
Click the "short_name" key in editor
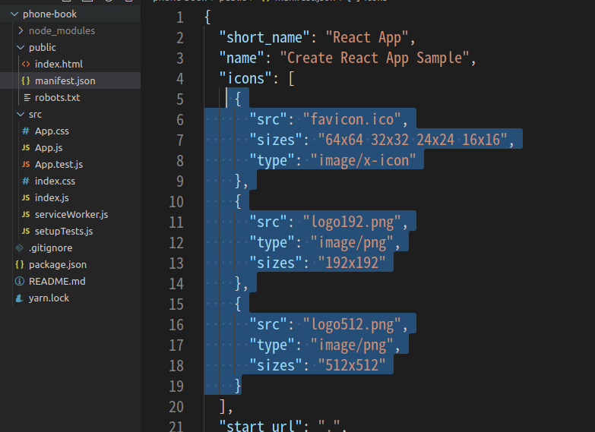click(264, 37)
